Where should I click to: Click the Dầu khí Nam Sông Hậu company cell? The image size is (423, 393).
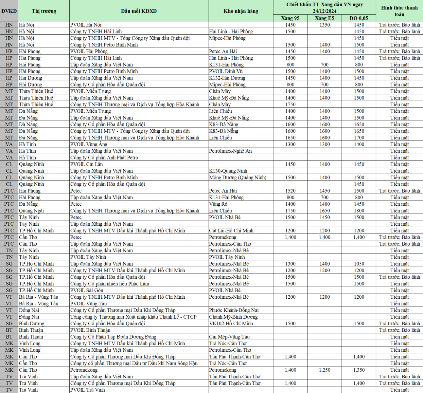(x=139, y=364)
